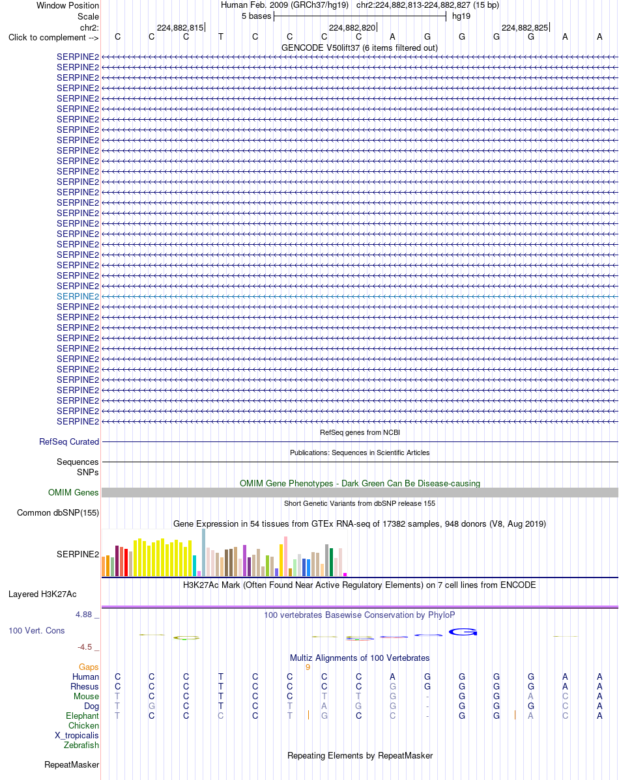619x780 pixels.
Task: Open the 'H3K27Ac Mark' ENCODE track title
Action: click(x=360, y=585)
